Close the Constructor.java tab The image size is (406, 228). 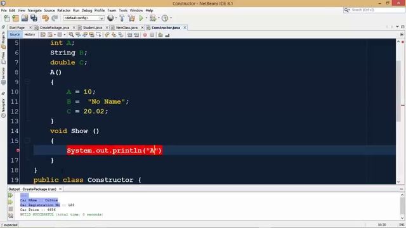[x=185, y=28]
